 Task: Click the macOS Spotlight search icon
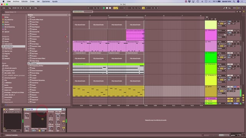[x=234, y=2]
